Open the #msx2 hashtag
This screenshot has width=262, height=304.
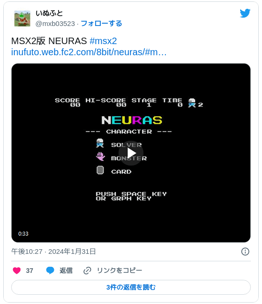tap(103, 41)
